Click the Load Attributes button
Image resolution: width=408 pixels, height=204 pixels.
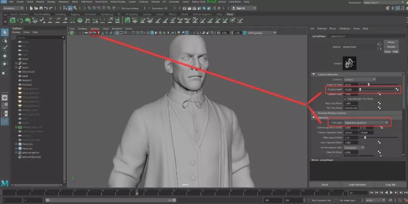click(357, 185)
